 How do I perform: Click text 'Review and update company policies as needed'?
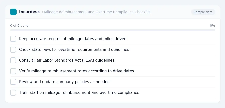pyautogui.click(x=64, y=82)
